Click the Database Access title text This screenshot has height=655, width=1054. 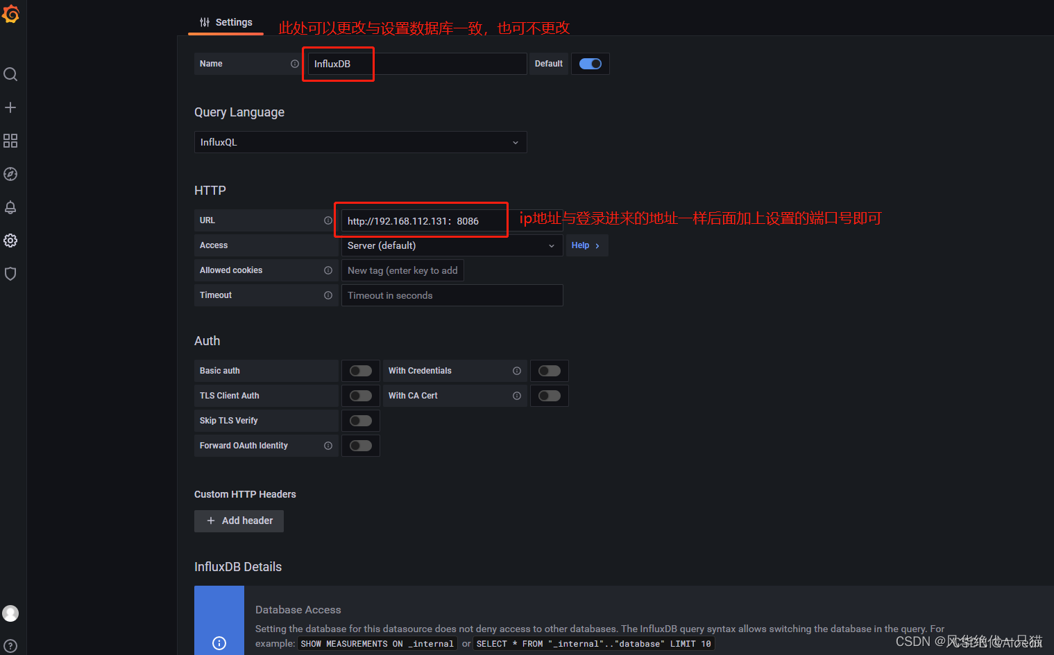[x=298, y=610]
